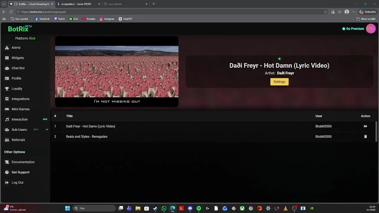379x213 pixels.
Task: Open VLC media player from taskbar
Action: point(285,208)
